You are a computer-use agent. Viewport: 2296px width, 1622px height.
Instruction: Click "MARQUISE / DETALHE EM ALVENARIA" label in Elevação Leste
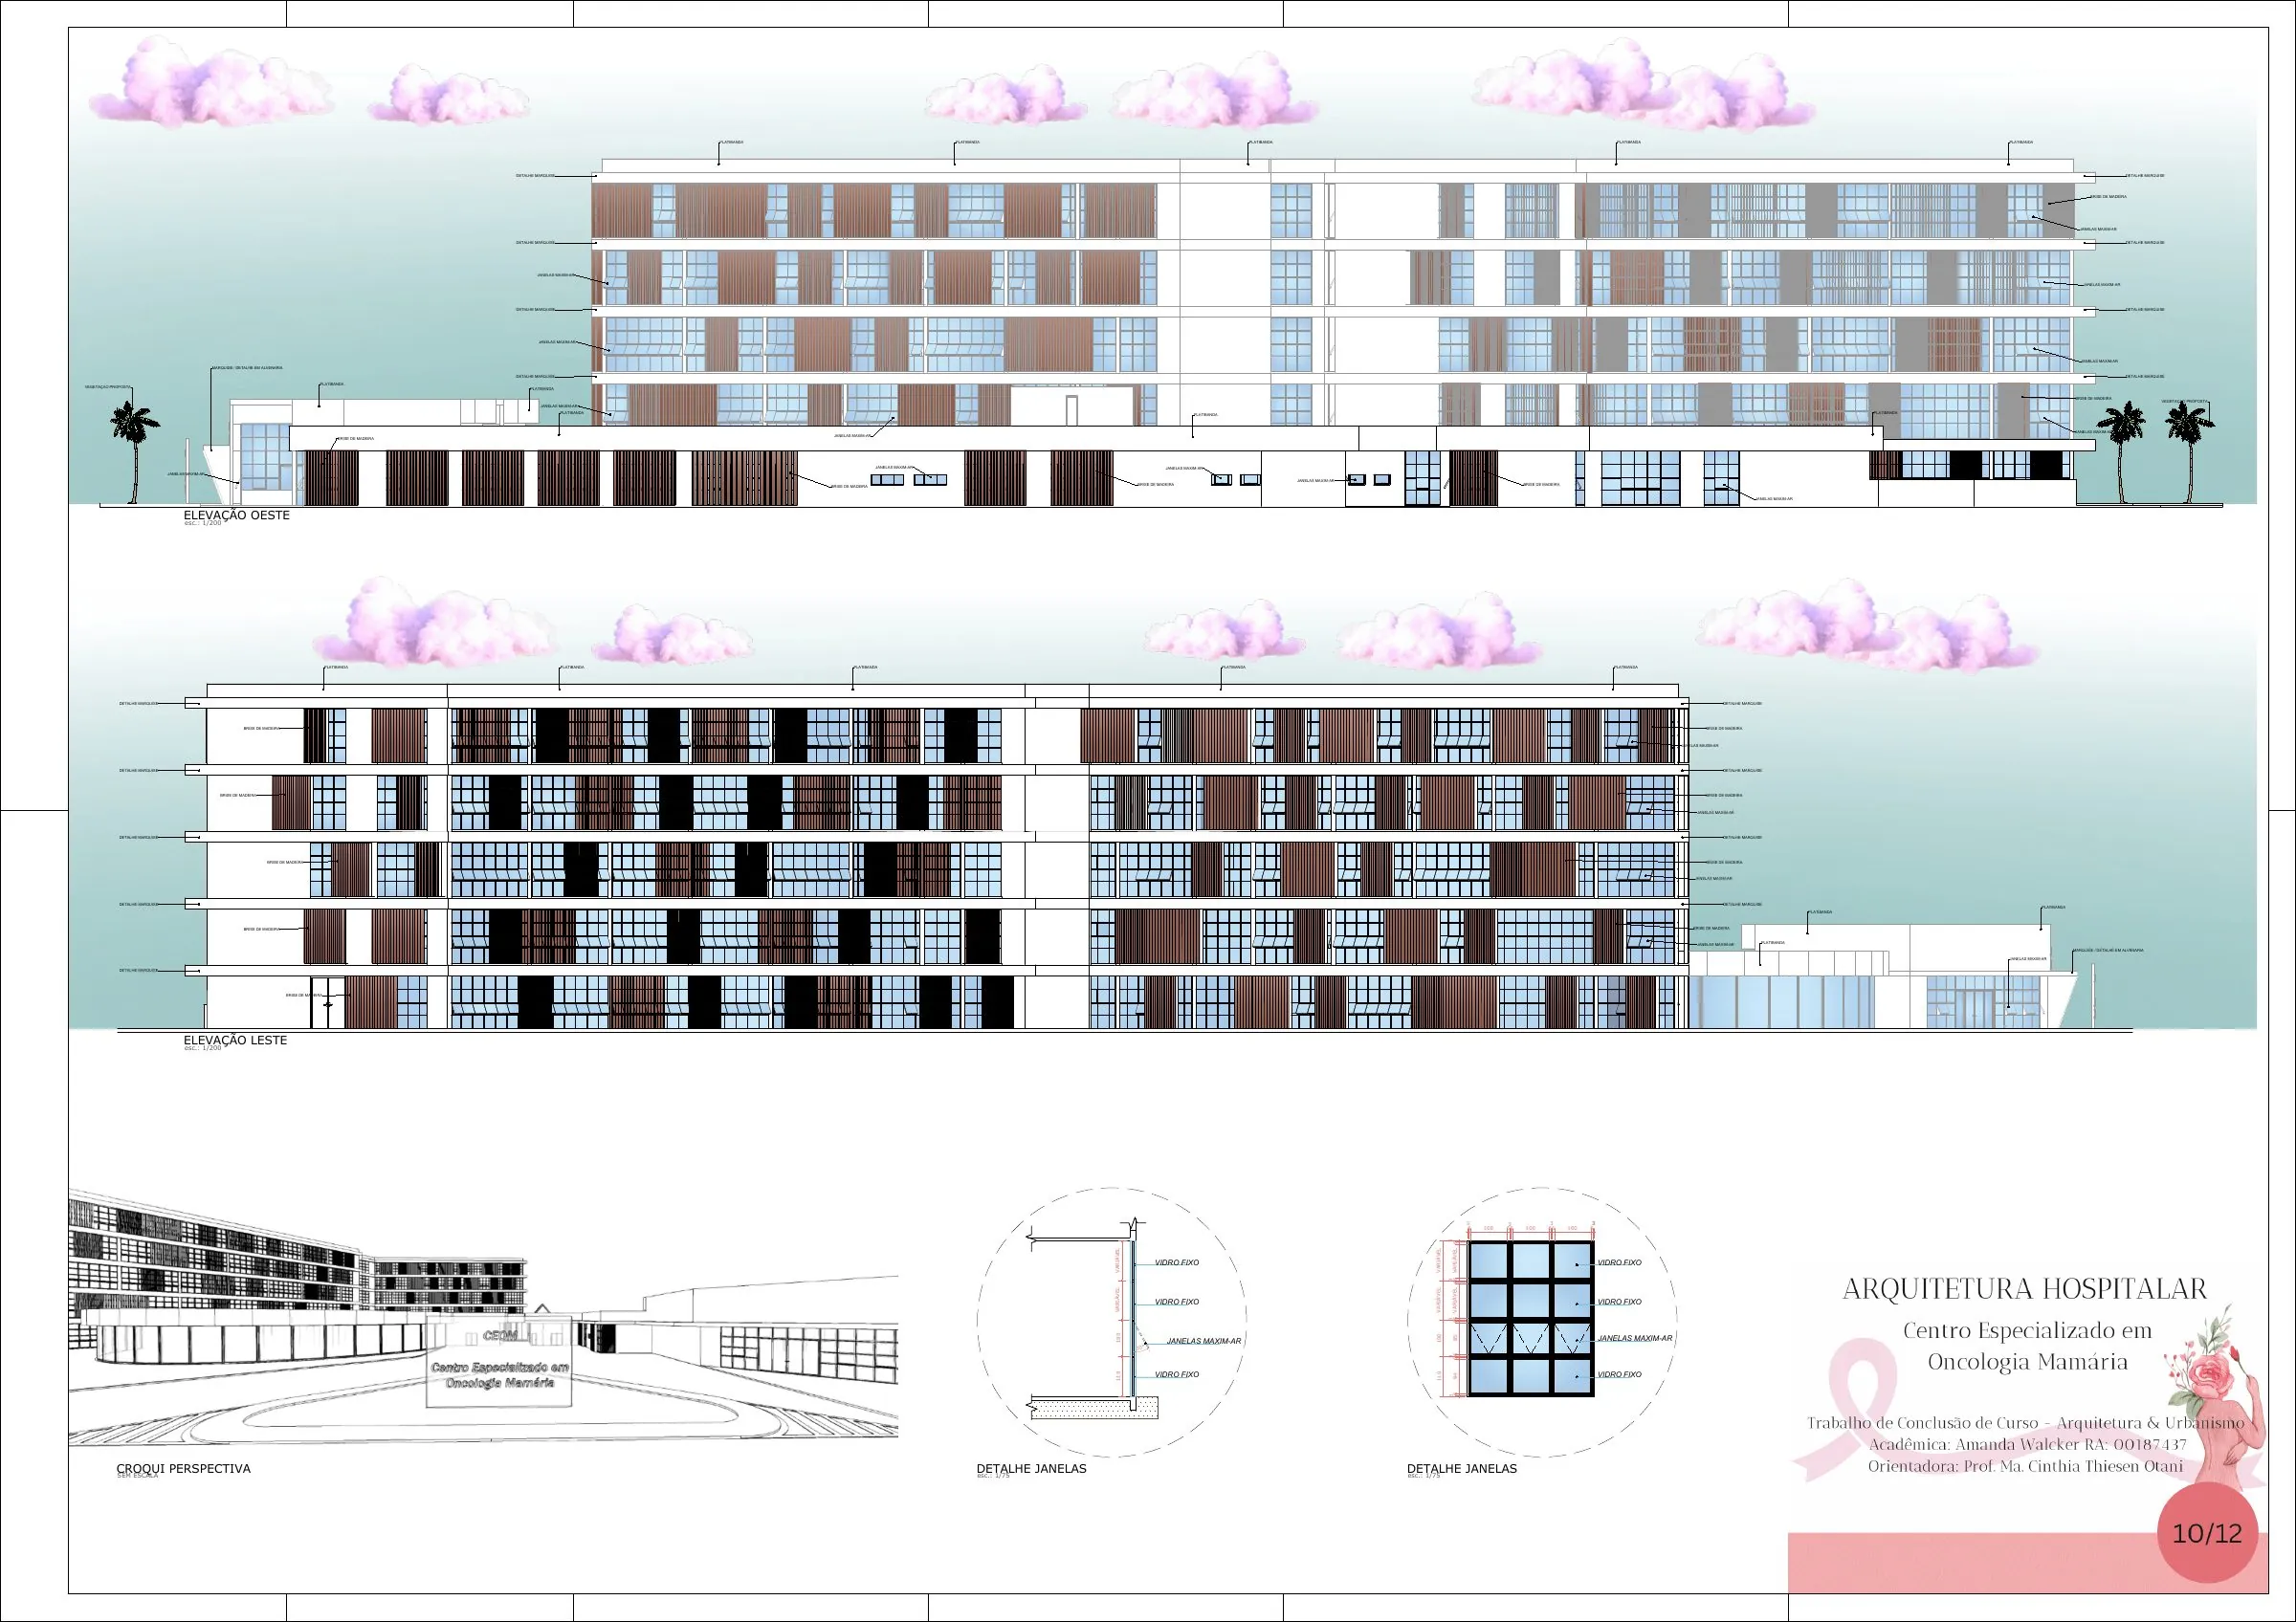click(2108, 951)
